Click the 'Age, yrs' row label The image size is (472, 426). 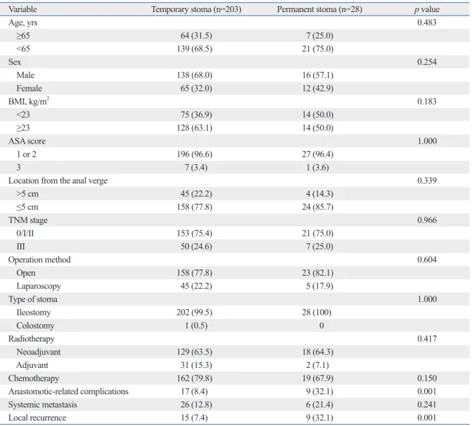click(23, 23)
